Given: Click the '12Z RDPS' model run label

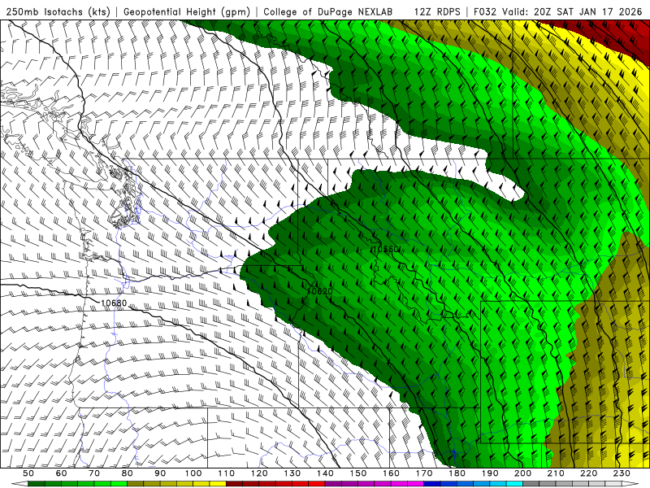Looking at the screenshot, I should [437, 12].
